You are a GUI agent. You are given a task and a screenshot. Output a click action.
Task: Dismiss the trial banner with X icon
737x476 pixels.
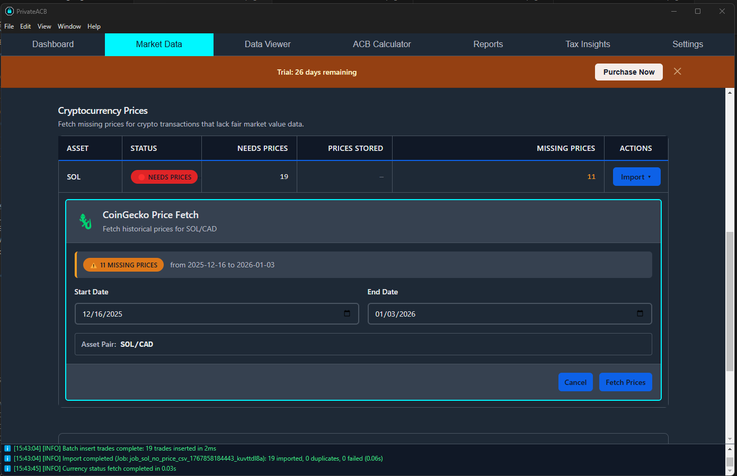pyautogui.click(x=677, y=71)
